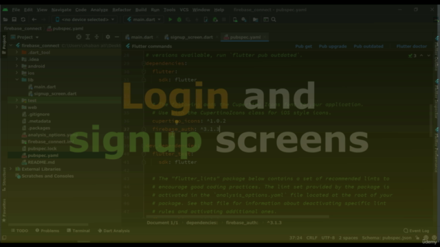Screen dimensions: 440x247
Task: Open the main.dart run configuration dropdown
Action: tap(144, 19)
